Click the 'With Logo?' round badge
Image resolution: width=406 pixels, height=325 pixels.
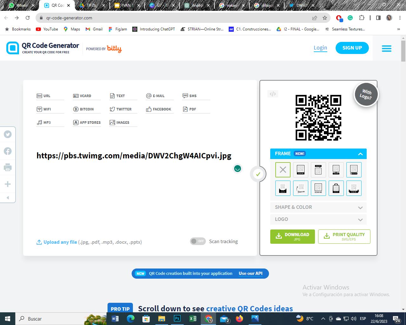366,94
